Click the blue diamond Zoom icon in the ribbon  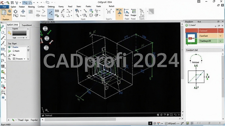pos(23,11)
